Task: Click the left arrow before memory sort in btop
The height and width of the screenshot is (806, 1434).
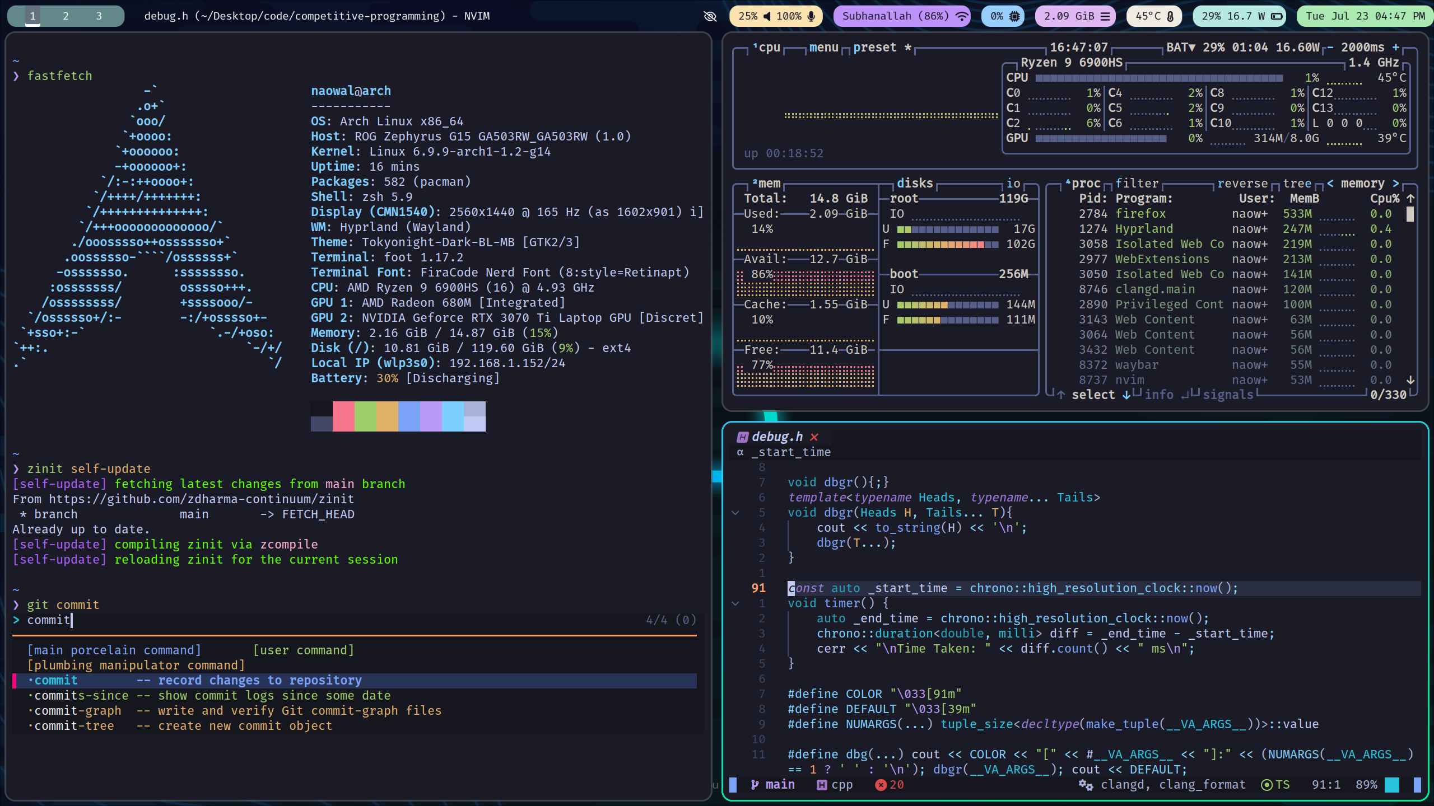Action: coord(1330,184)
